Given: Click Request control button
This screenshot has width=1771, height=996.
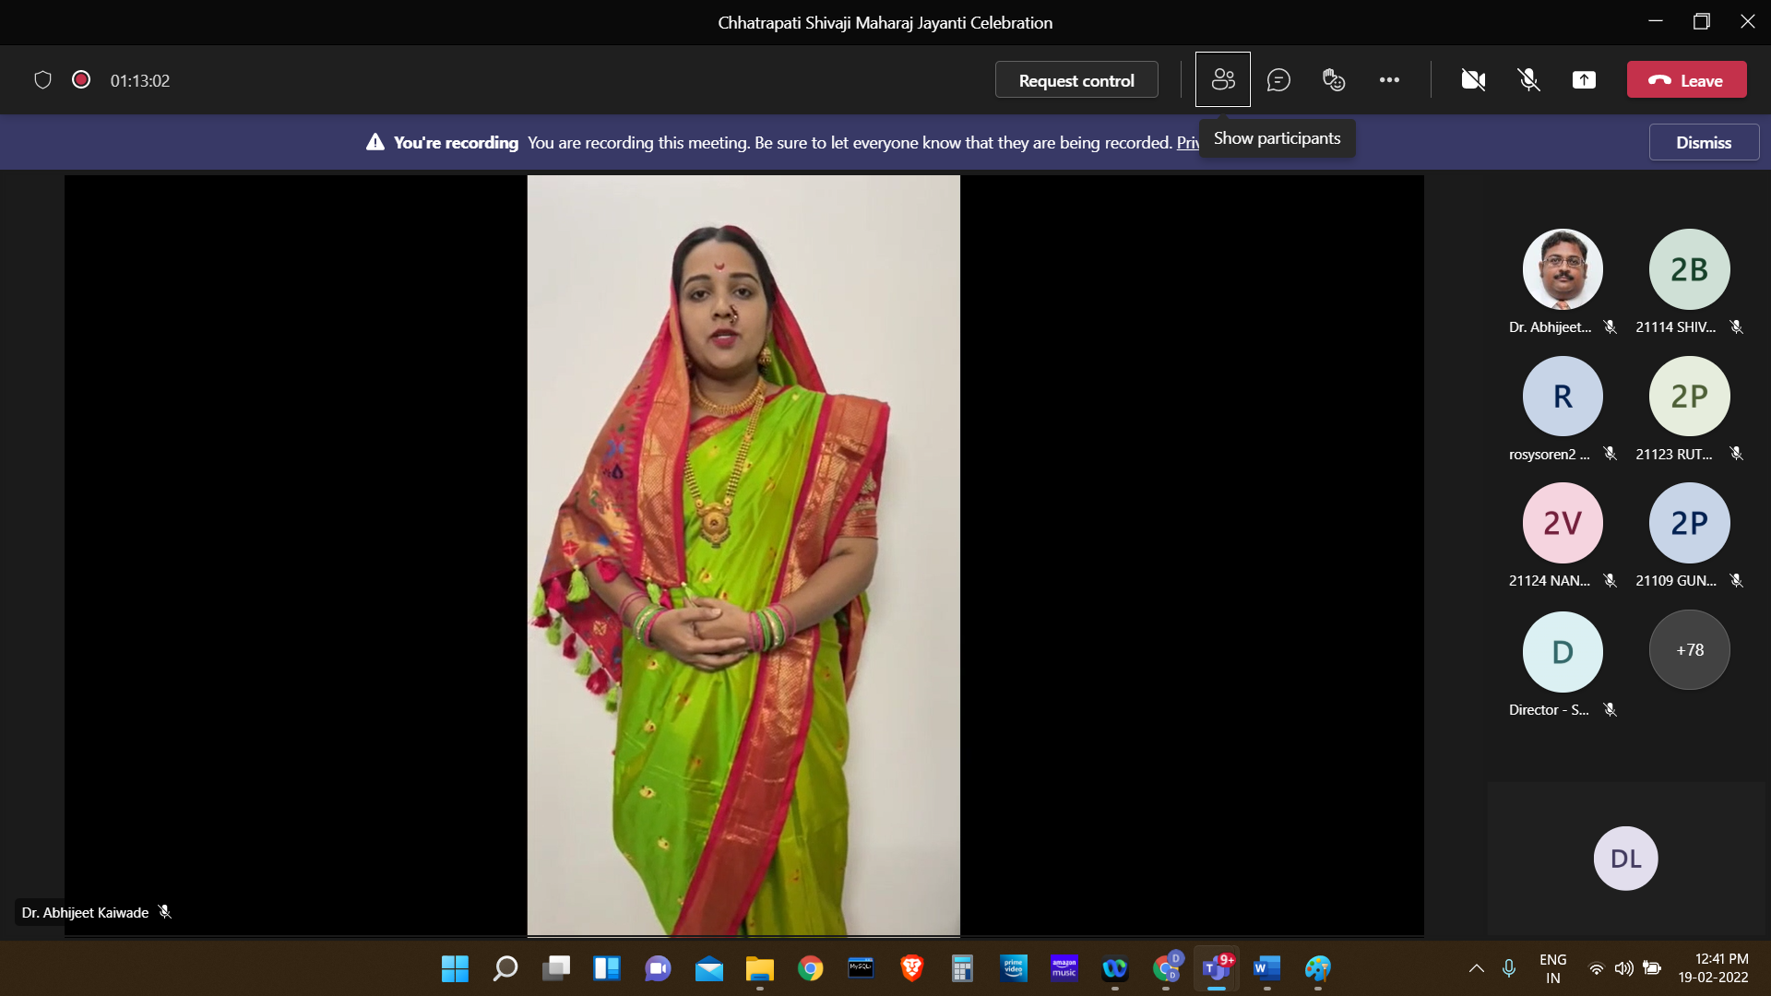Looking at the screenshot, I should (1076, 80).
